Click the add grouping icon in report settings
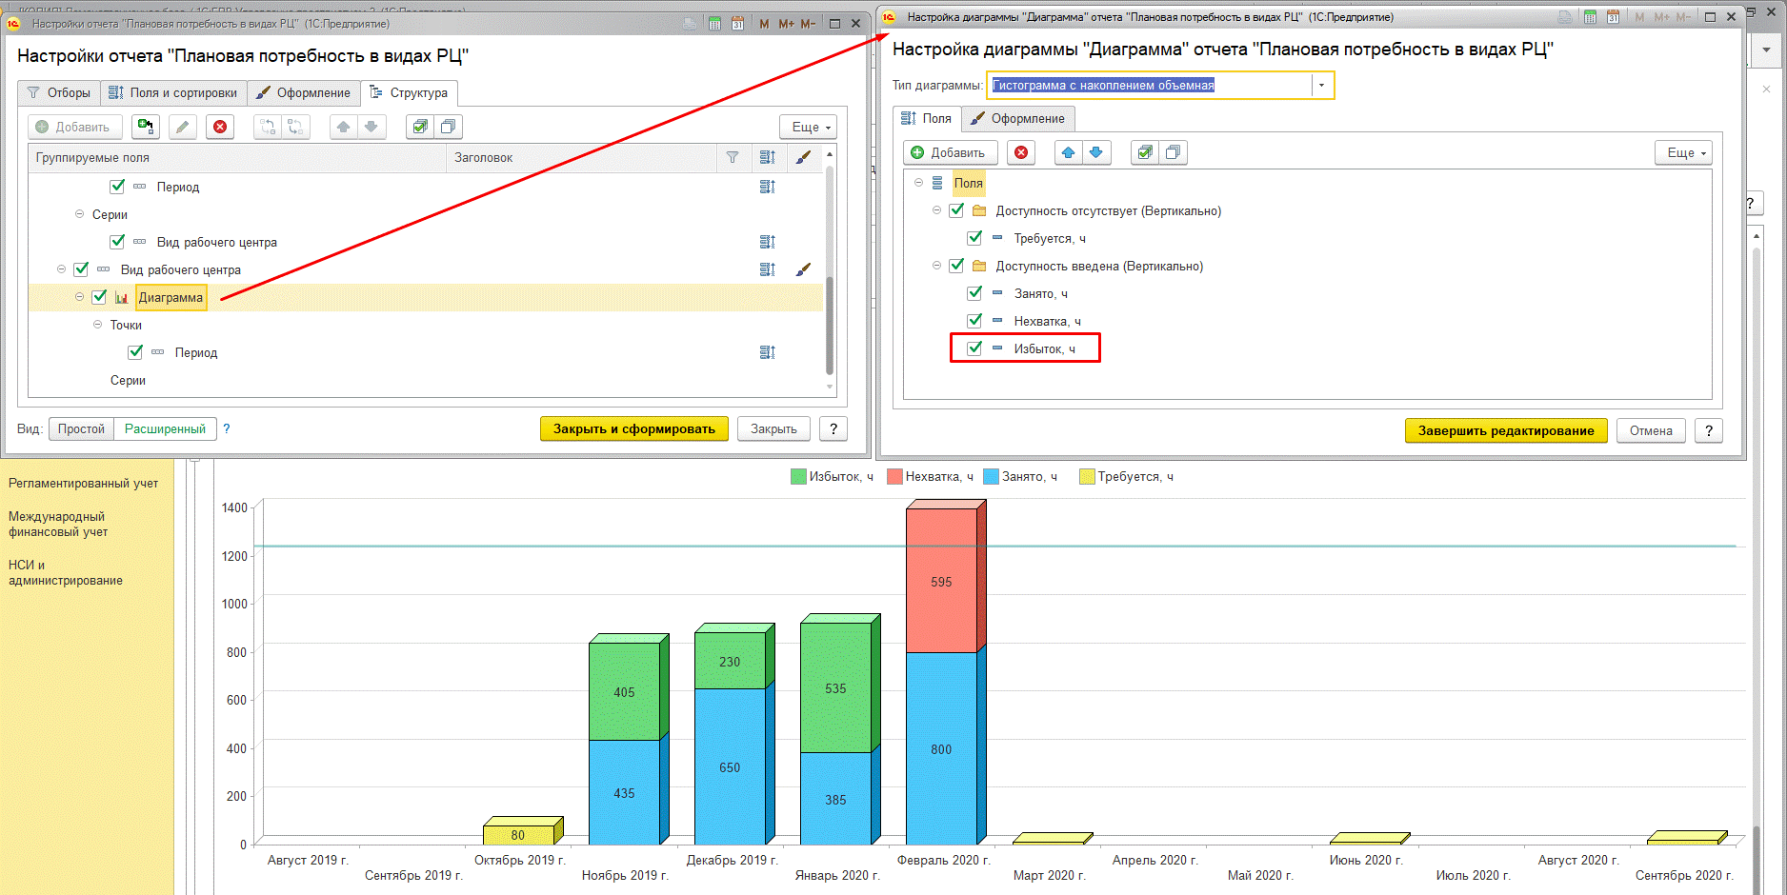The image size is (1787, 895). point(146,127)
